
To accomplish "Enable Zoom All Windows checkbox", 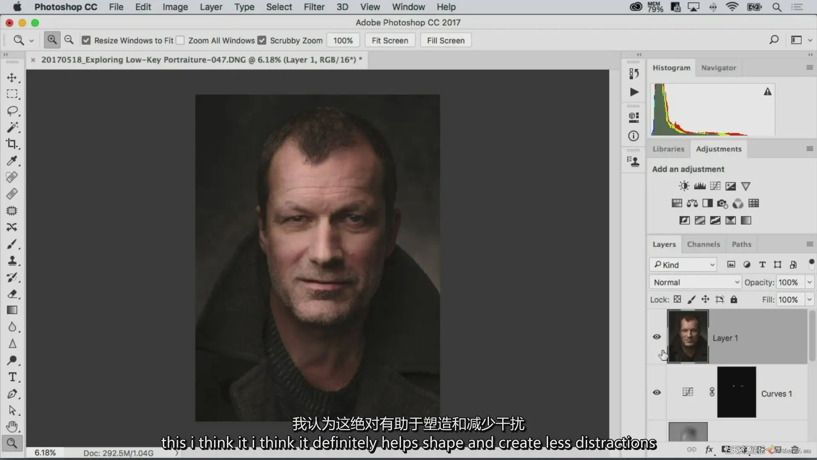I will (180, 40).
